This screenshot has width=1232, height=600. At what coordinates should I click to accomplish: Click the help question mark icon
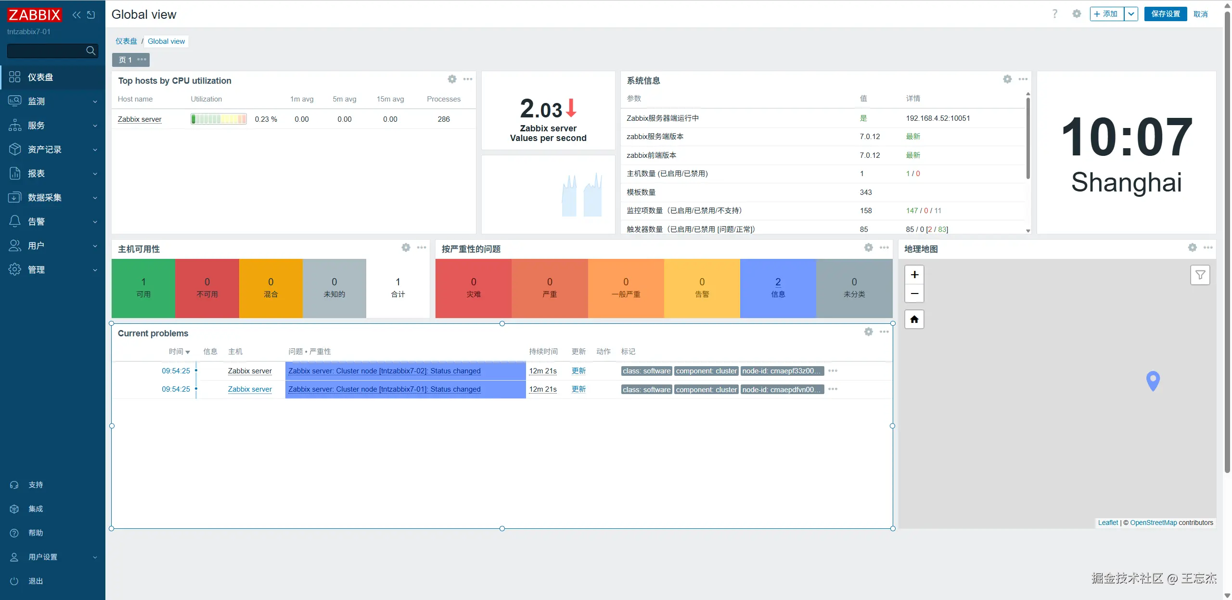pyautogui.click(x=1055, y=14)
